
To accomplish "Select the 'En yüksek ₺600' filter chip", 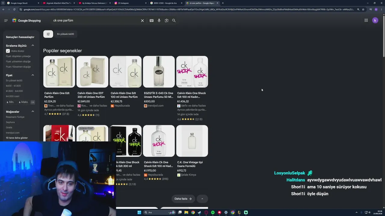I will pyautogui.click(x=66, y=34).
